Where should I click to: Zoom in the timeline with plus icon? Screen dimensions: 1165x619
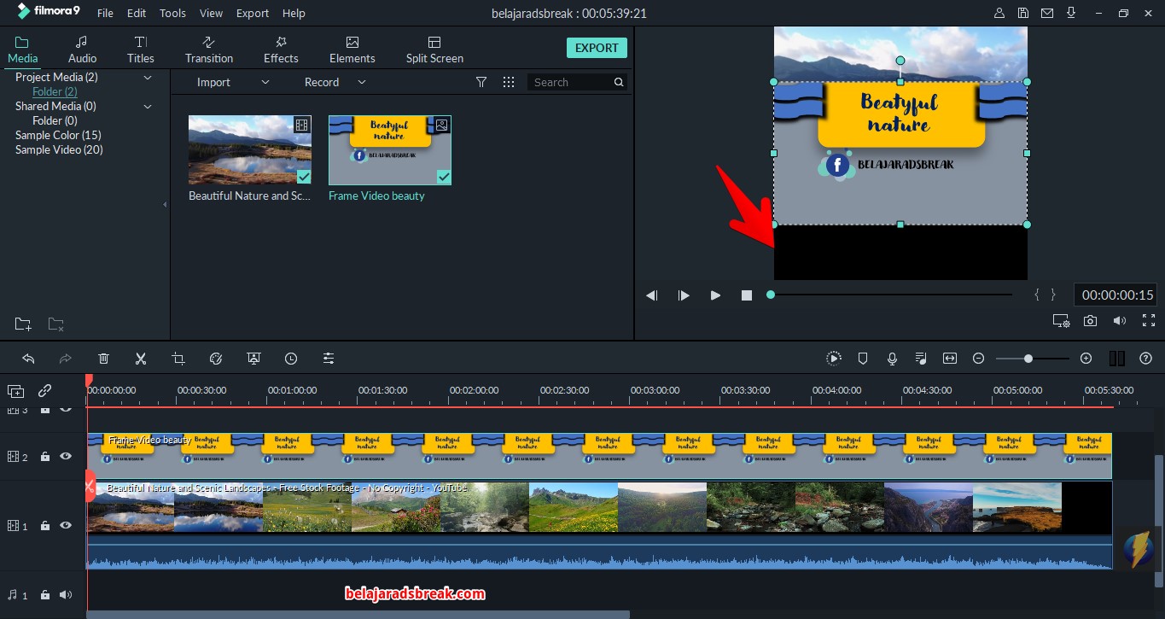click(x=1086, y=359)
